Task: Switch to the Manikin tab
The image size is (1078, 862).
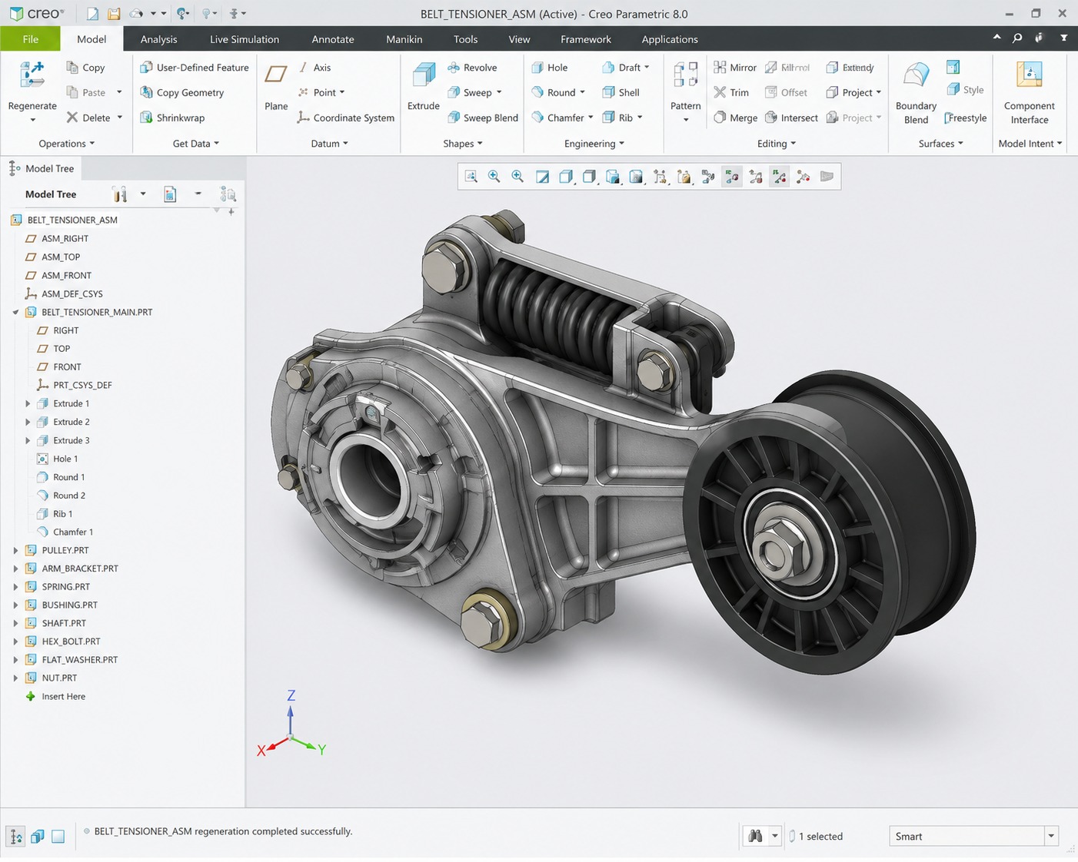Action: coord(404,39)
